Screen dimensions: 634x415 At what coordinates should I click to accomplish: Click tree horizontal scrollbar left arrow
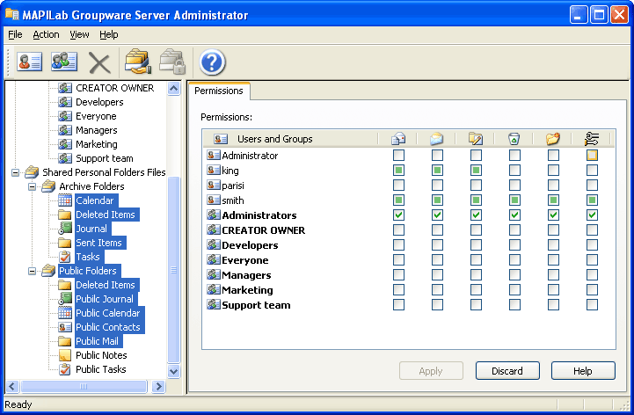pyautogui.click(x=12, y=387)
